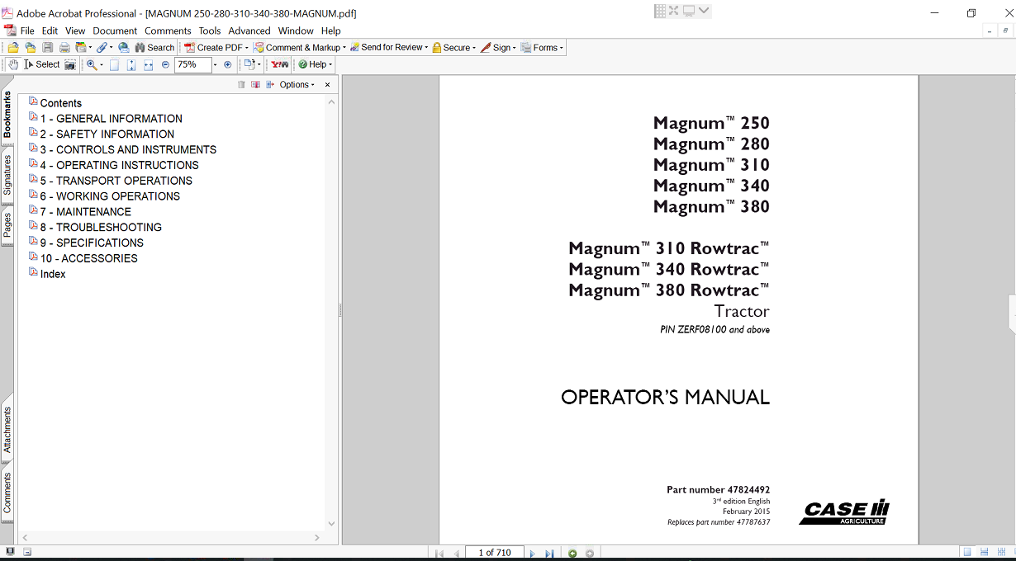Viewport: 1016px width, 561px height.
Task: Click the page number input field
Action: click(x=495, y=553)
